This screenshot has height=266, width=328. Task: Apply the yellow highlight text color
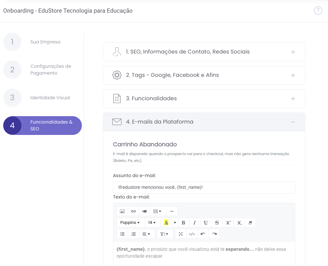tap(166, 223)
